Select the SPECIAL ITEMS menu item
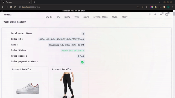Screen dimensions: 175x98 [x=100, y=17]
